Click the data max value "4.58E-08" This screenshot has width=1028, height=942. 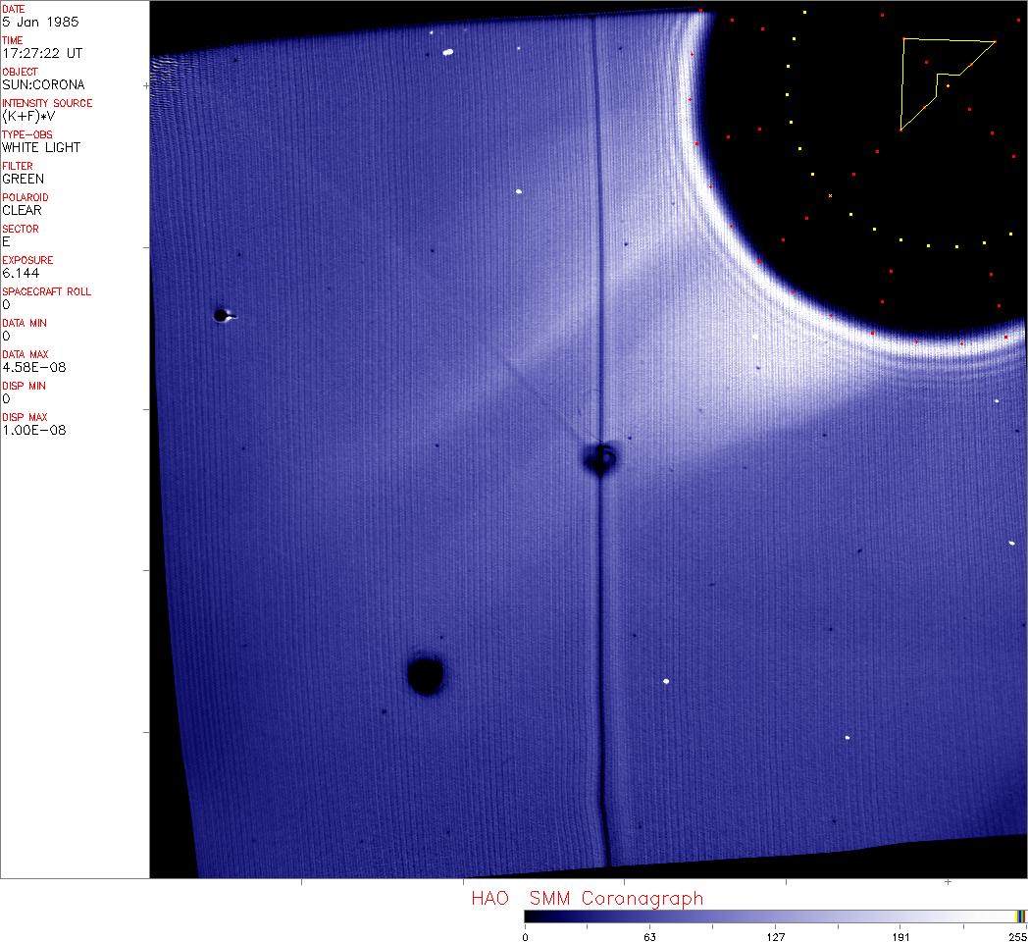click(34, 367)
